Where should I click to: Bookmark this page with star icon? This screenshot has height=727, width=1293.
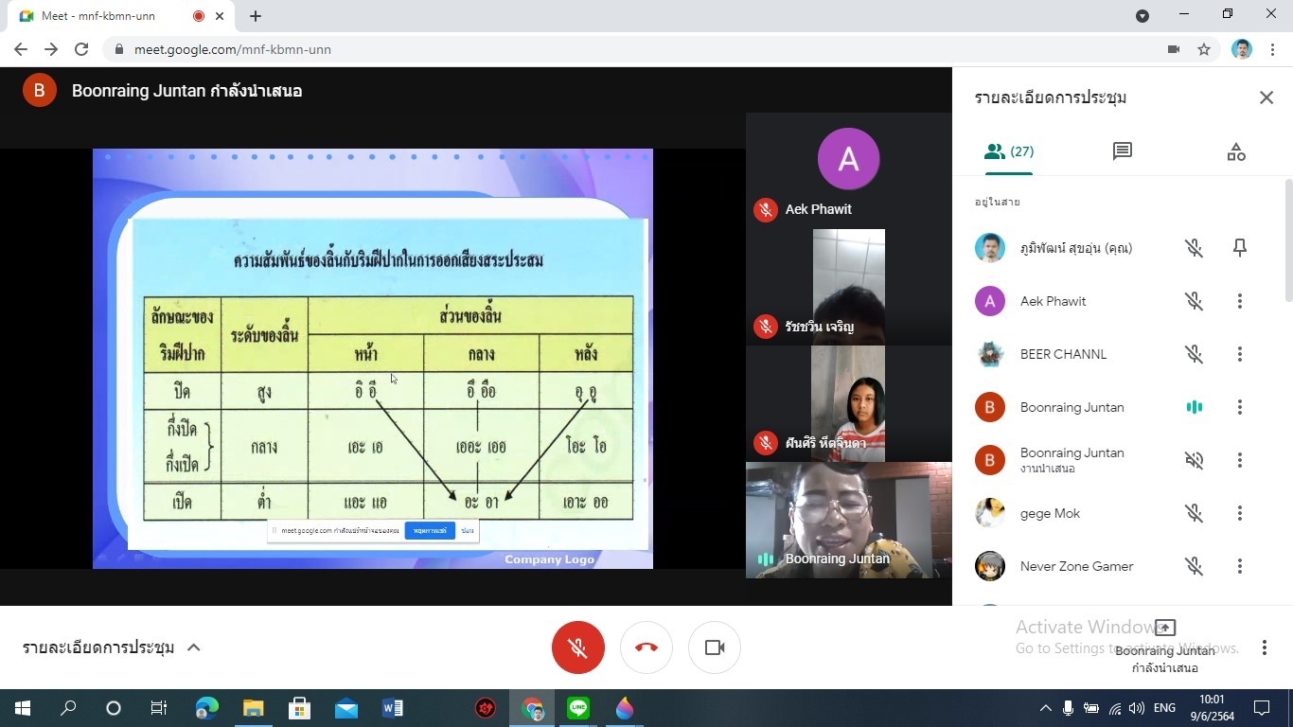[1204, 49]
